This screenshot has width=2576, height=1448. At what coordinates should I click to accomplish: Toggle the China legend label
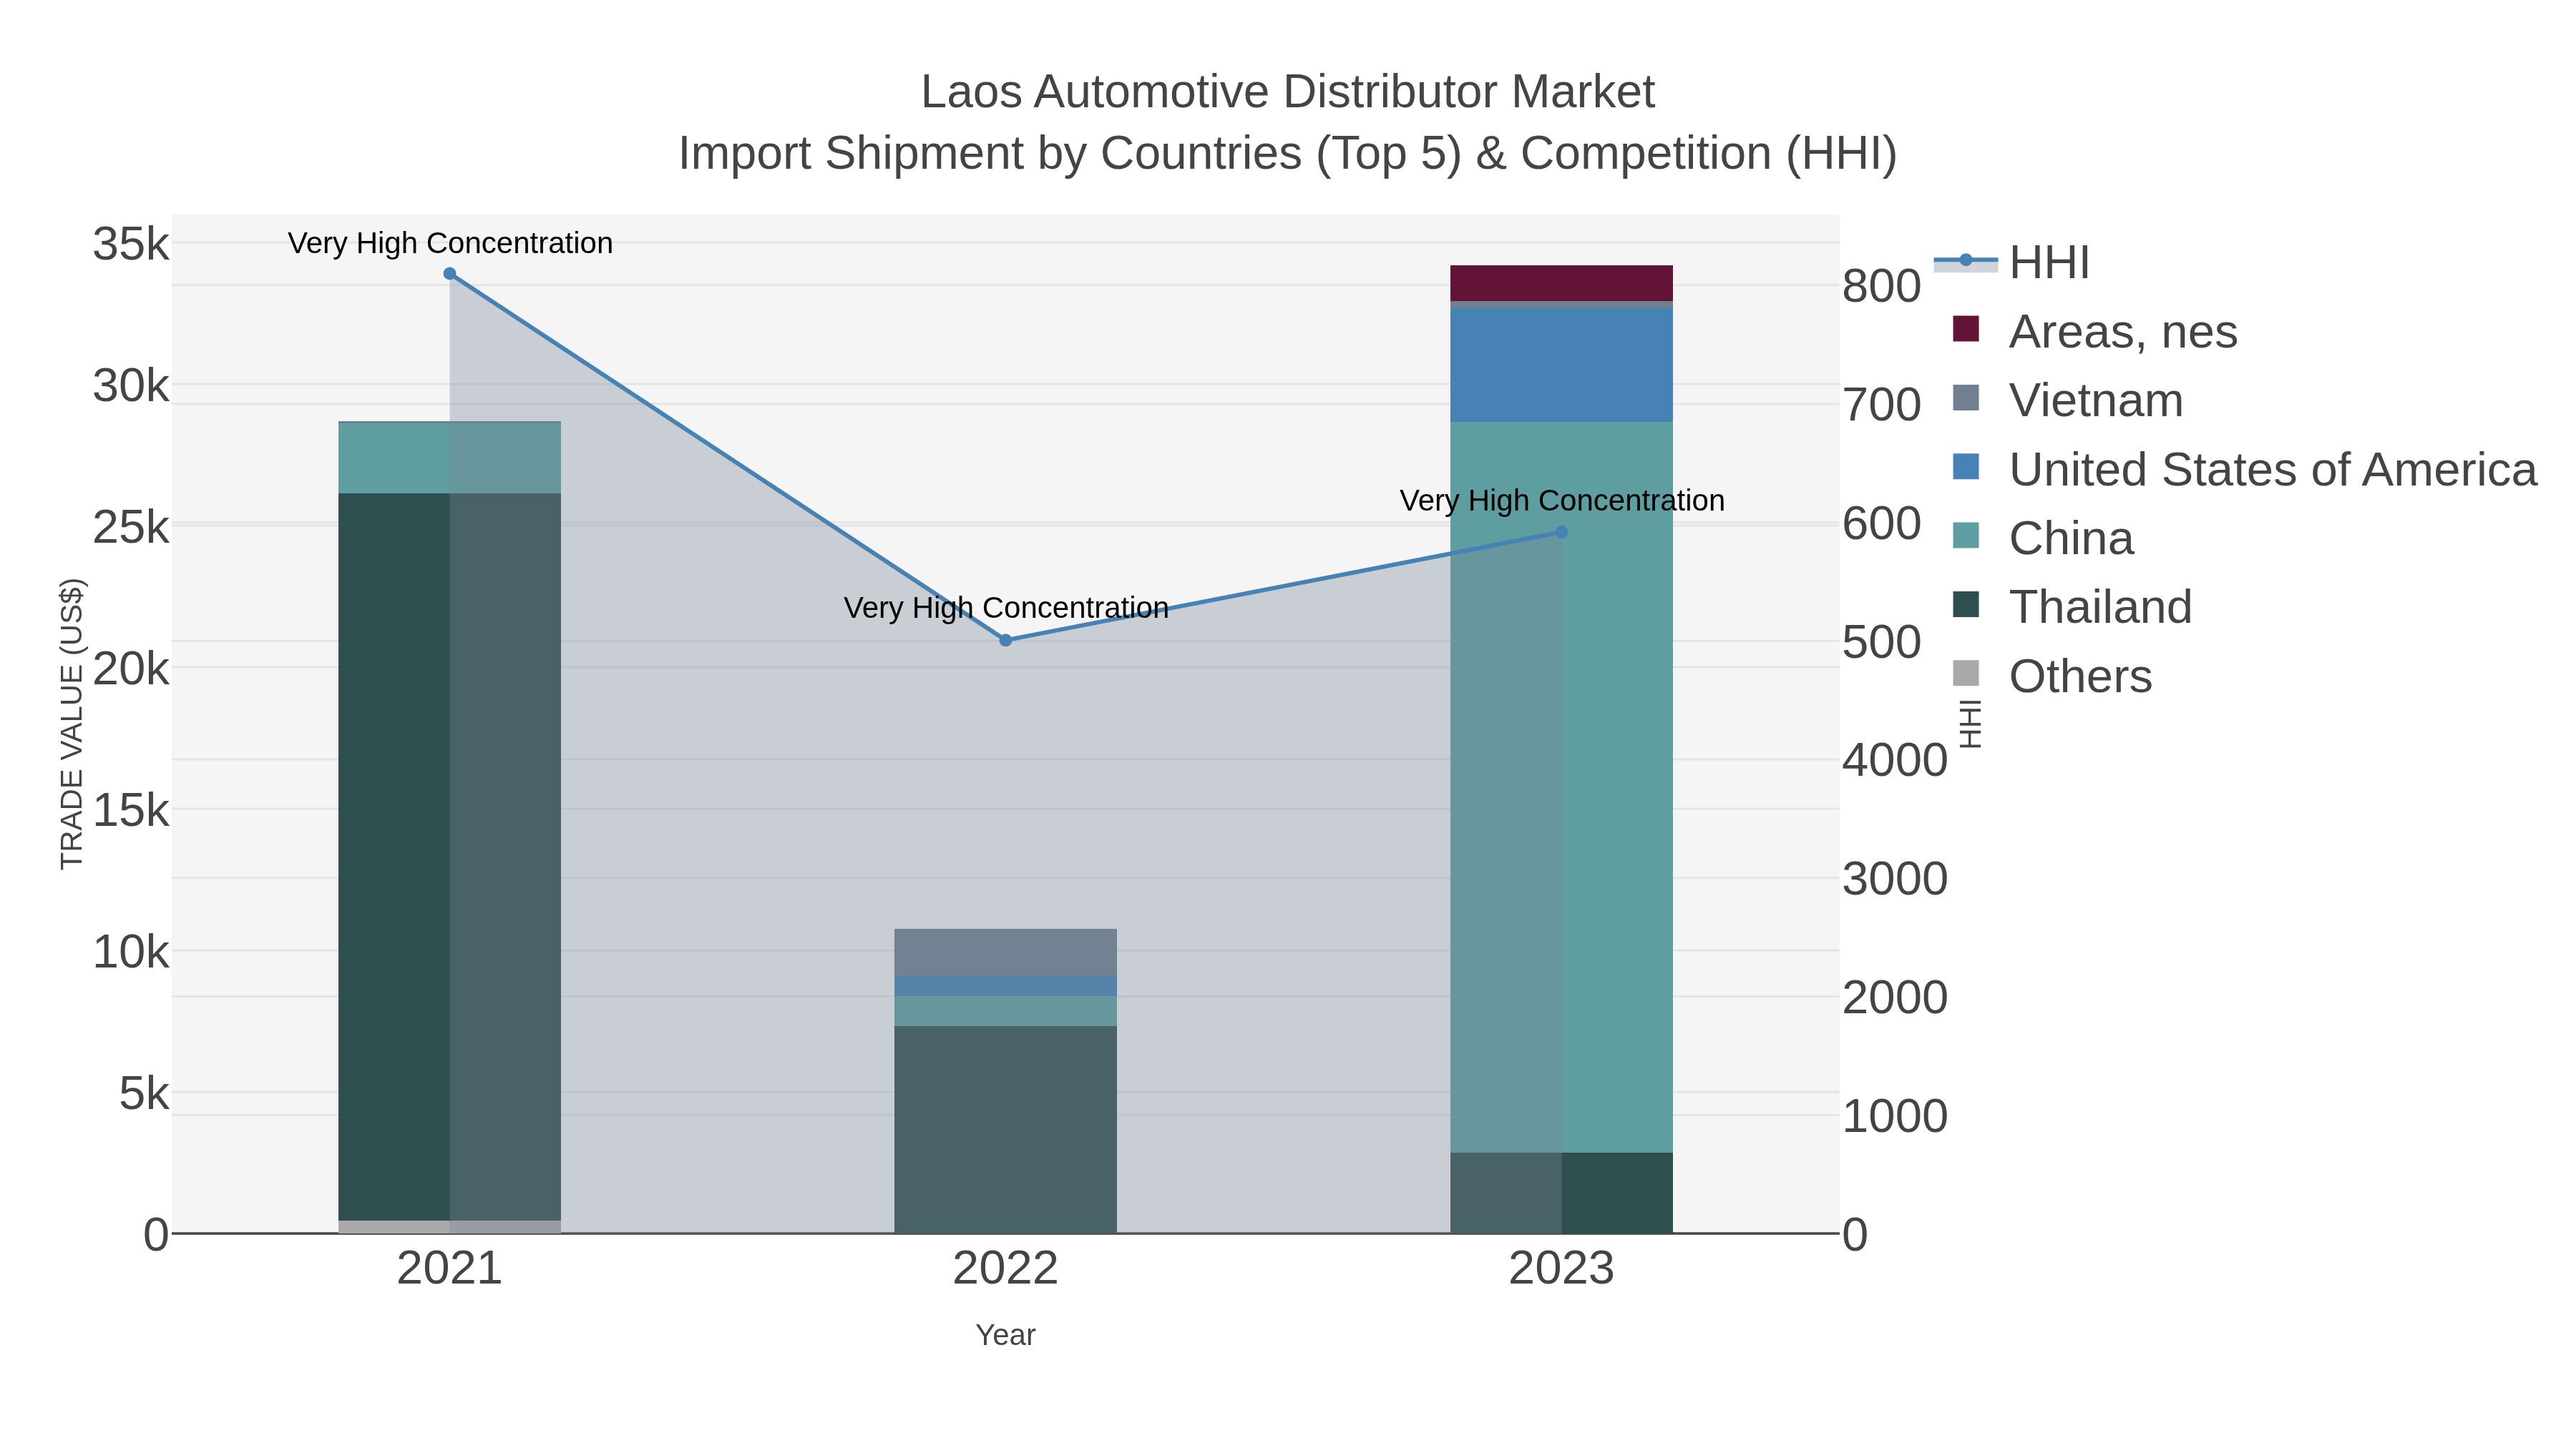tap(2071, 538)
